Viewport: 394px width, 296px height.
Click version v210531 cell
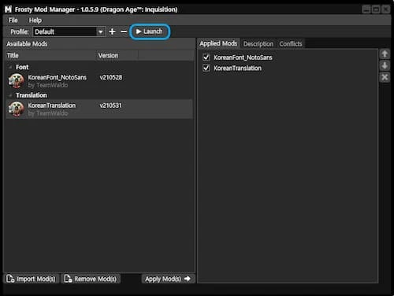pos(111,105)
